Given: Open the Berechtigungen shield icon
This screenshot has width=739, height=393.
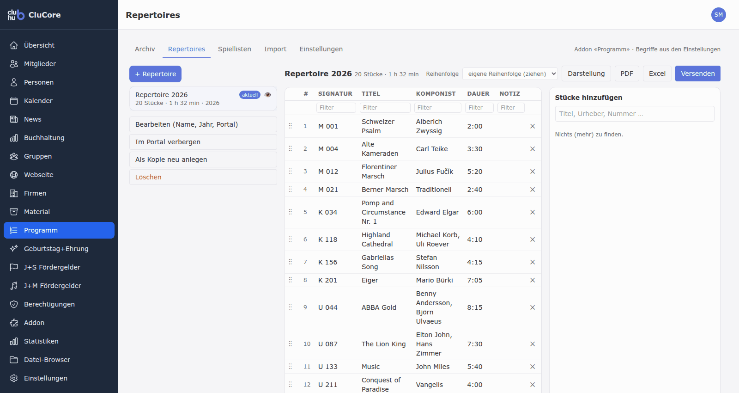Looking at the screenshot, I should 14,304.
